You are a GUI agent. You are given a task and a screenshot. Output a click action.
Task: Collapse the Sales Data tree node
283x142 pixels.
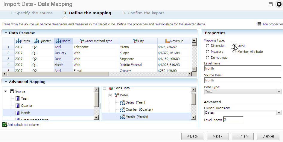click(x=104, y=88)
